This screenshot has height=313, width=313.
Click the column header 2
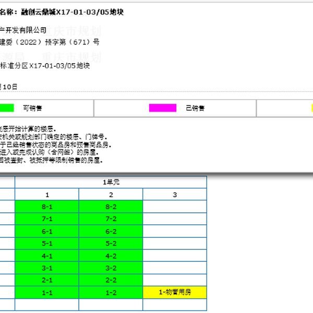pyautogui.click(x=111, y=195)
